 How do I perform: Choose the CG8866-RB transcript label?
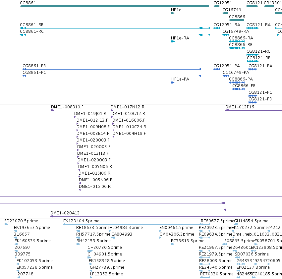coord(241,44)
